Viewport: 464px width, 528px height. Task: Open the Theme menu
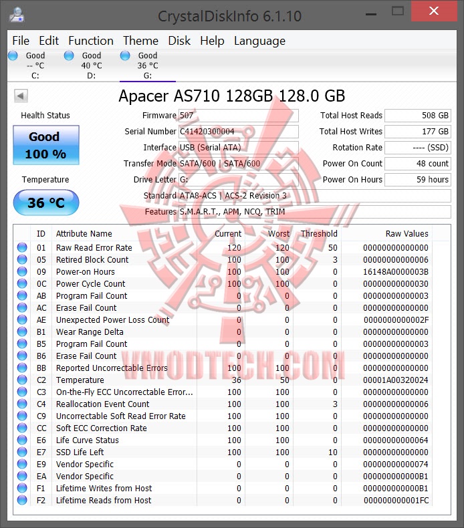tap(140, 41)
